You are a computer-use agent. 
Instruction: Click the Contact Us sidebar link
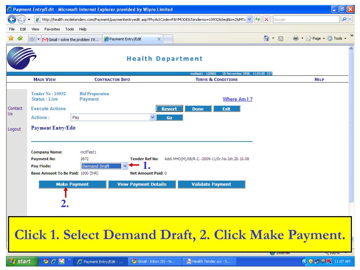point(15,111)
